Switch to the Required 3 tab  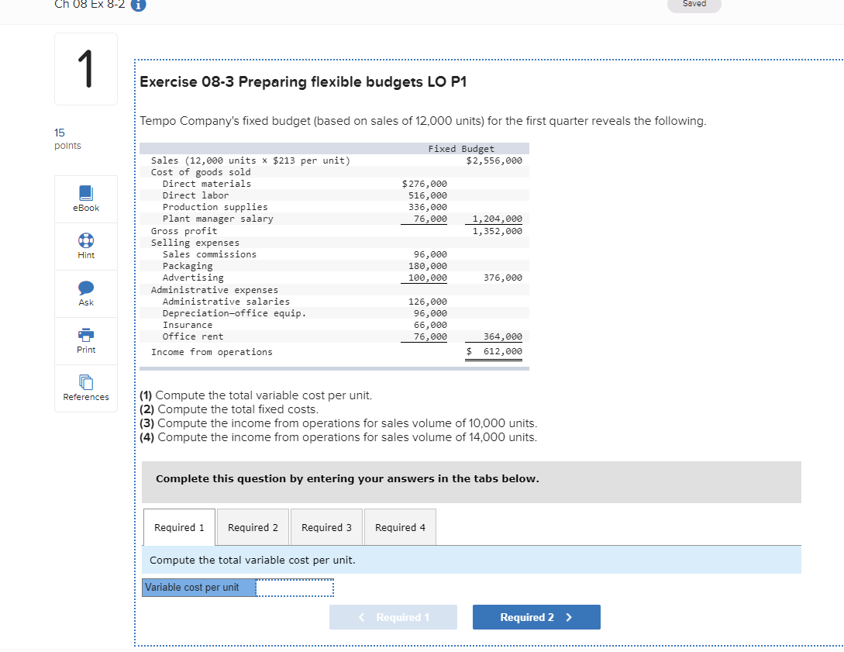coord(327,528)
